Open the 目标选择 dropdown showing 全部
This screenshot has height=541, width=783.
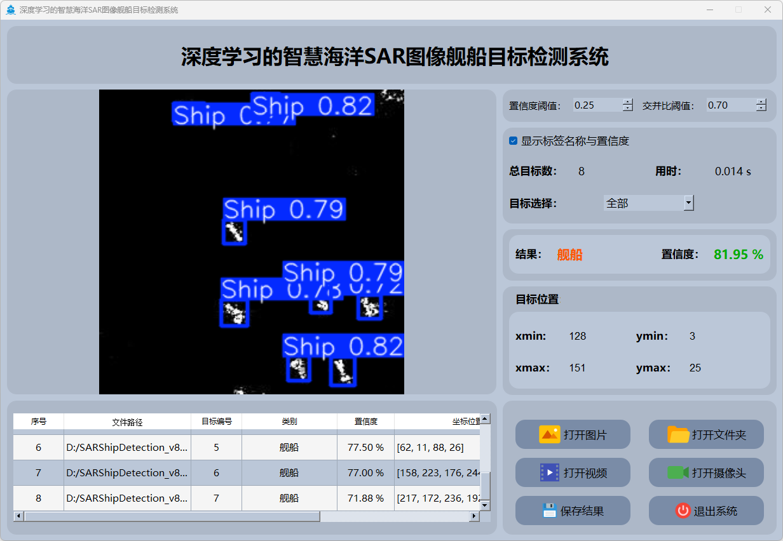tap(648, 203)
